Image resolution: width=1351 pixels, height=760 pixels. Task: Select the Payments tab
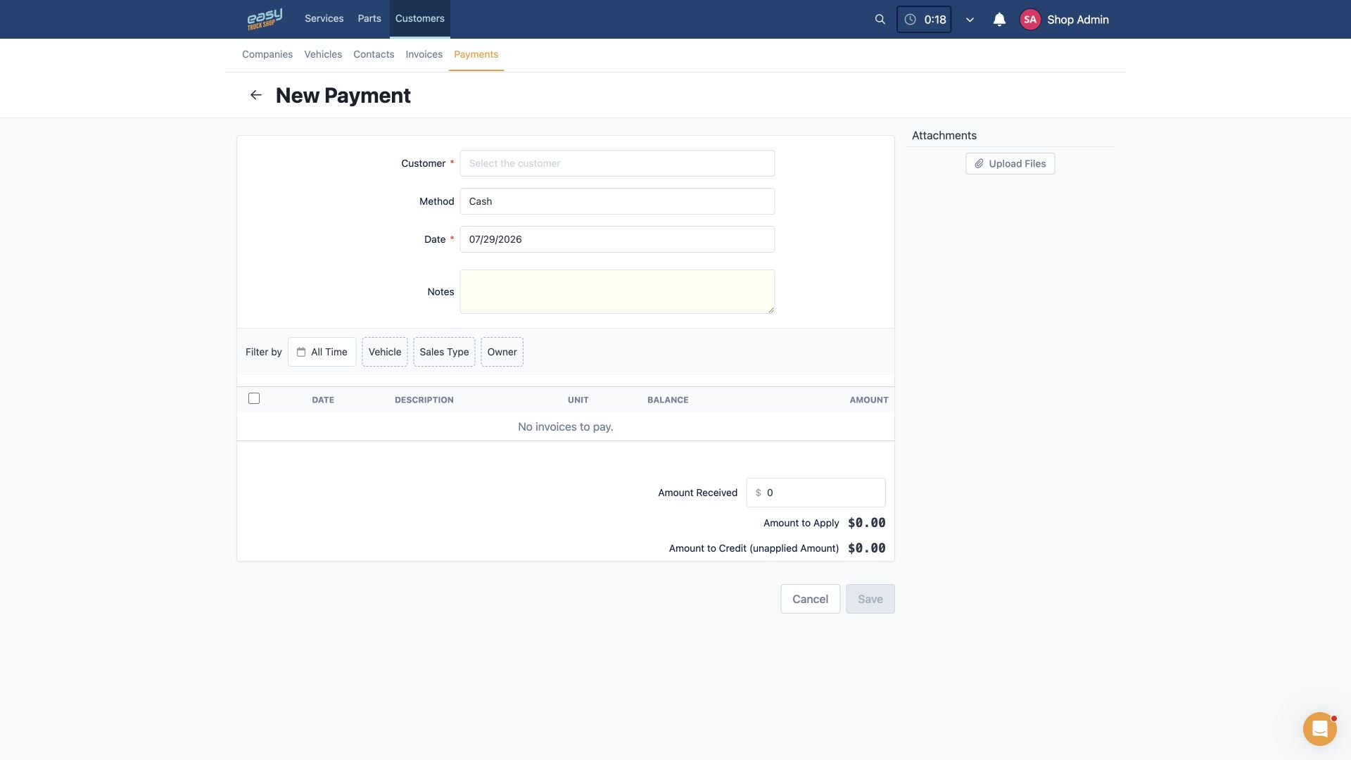point(476,54)
